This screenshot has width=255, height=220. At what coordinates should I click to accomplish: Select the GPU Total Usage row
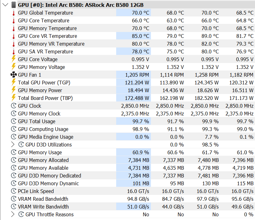(132, 121)
